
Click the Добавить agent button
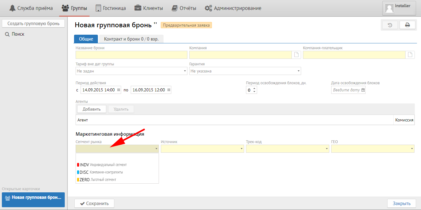tap(91, 109)
